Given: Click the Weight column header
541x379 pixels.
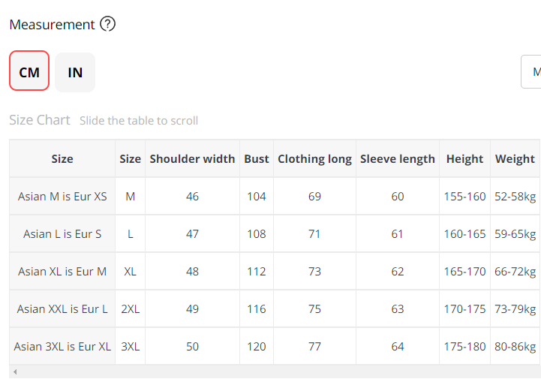Looking at the screenshot, I should 515,158.
